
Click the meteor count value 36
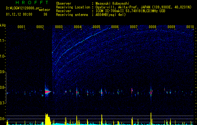pyautogui.click(x=45, y=14)
